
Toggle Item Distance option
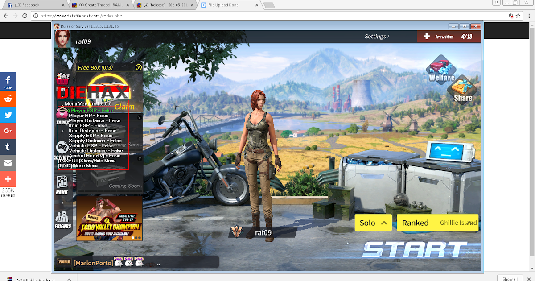point(93,131)
